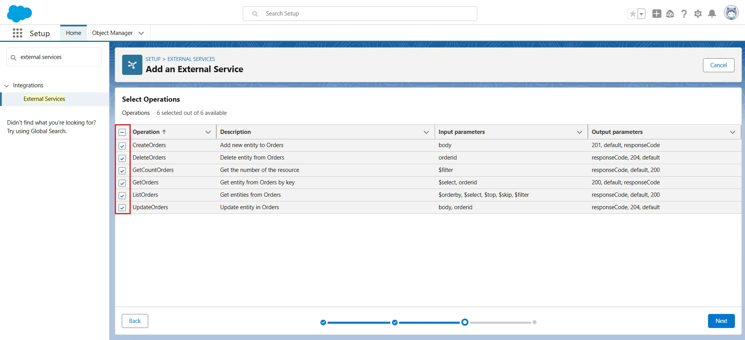The image size is (745, 340).
Task: Click the first completed progress step indicator
Action: (323, 323)
